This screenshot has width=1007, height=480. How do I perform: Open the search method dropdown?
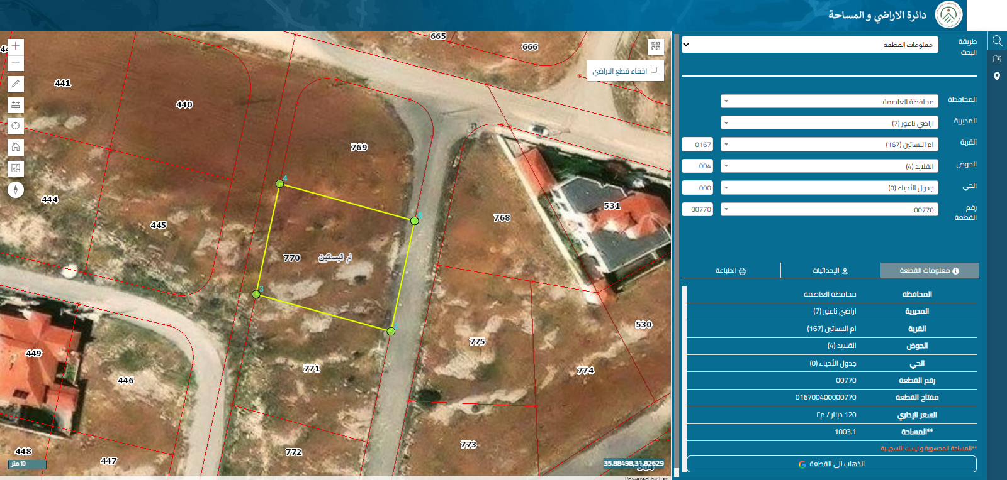click(810, 45)
